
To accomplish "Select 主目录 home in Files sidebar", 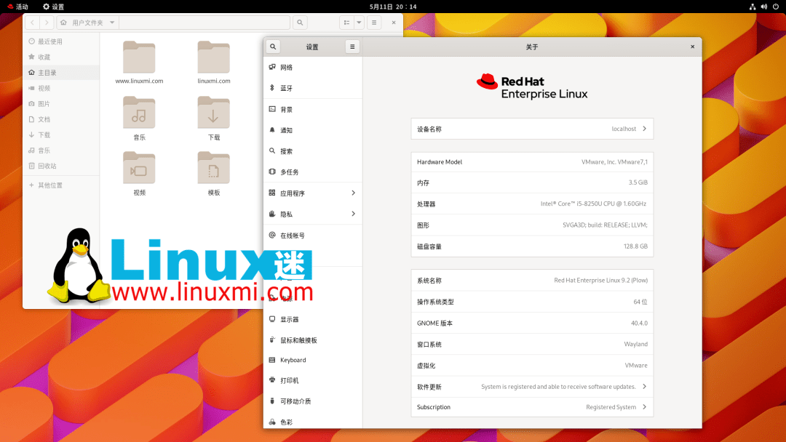I will point(61,73).
